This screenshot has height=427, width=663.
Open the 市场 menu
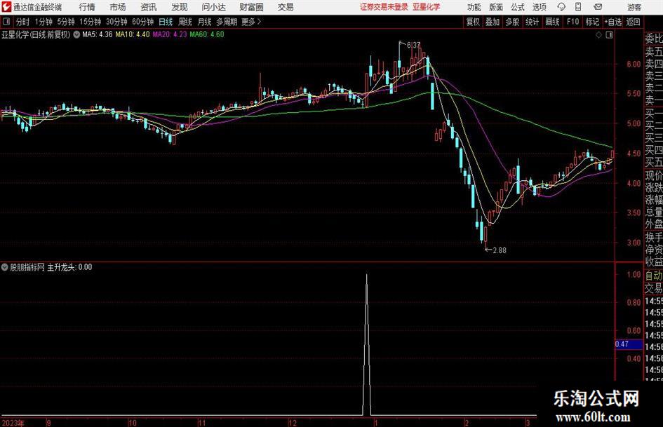pos(118,7)
